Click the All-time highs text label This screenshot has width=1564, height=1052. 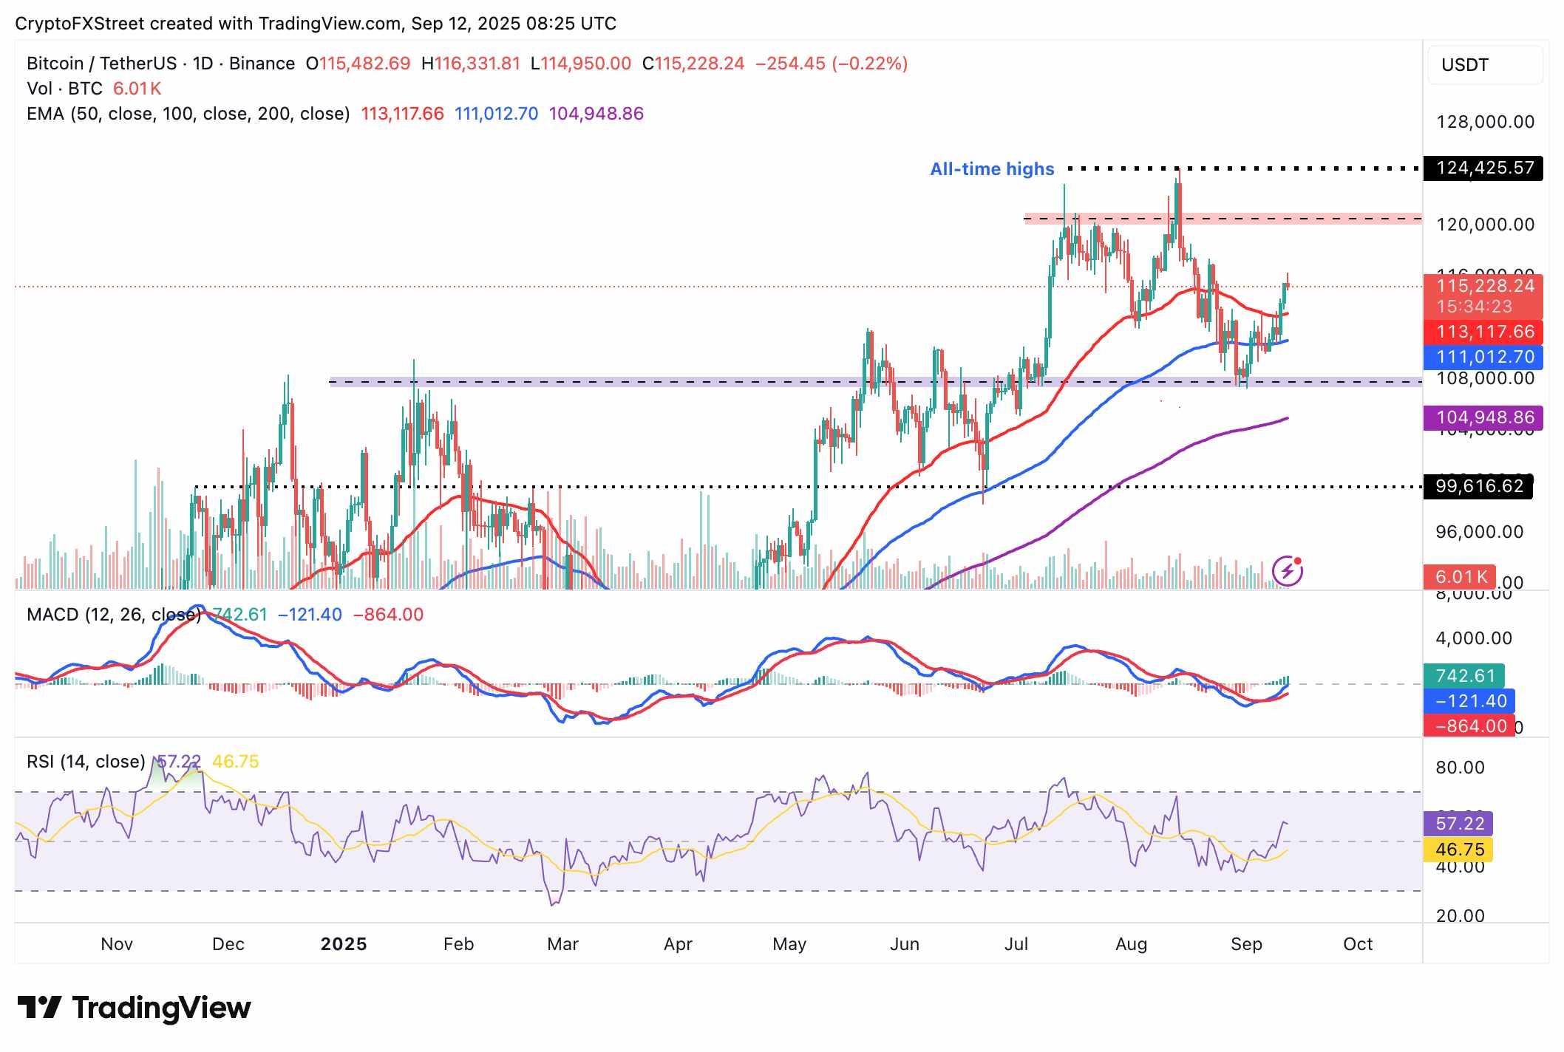(x=991, y=169)
